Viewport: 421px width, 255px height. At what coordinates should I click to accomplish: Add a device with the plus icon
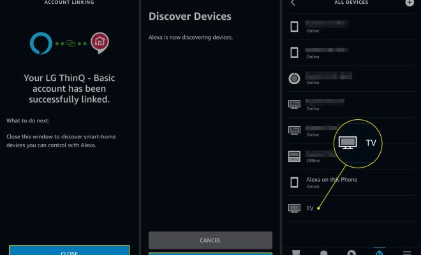pyautogui.click(x=410, y=3)
